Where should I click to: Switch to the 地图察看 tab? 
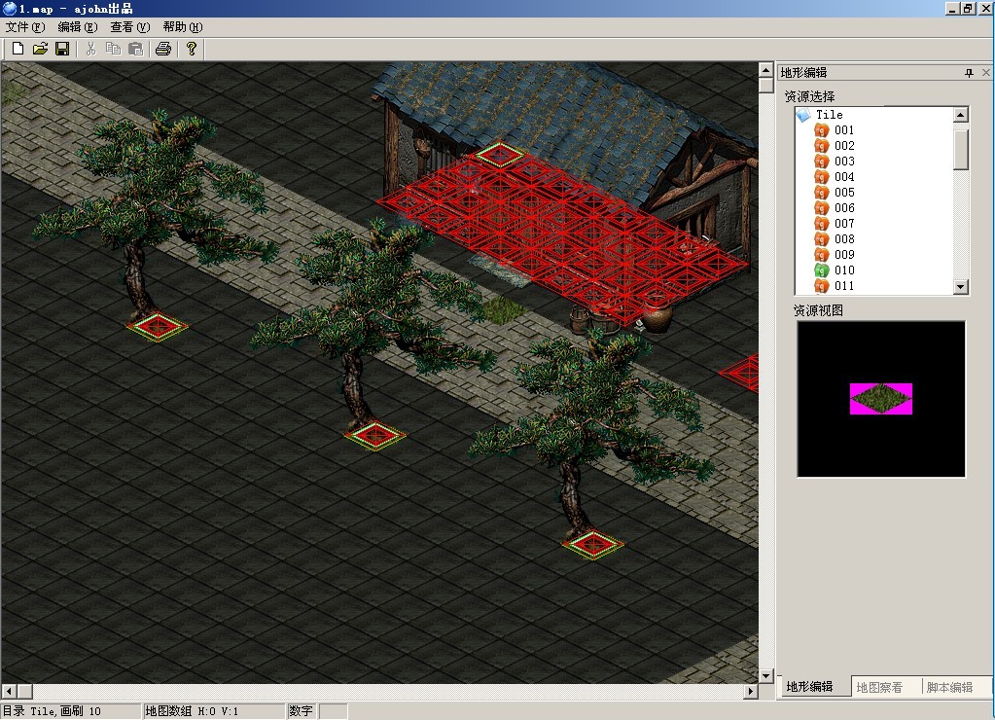pyautogui.click(x=879, y=687)
